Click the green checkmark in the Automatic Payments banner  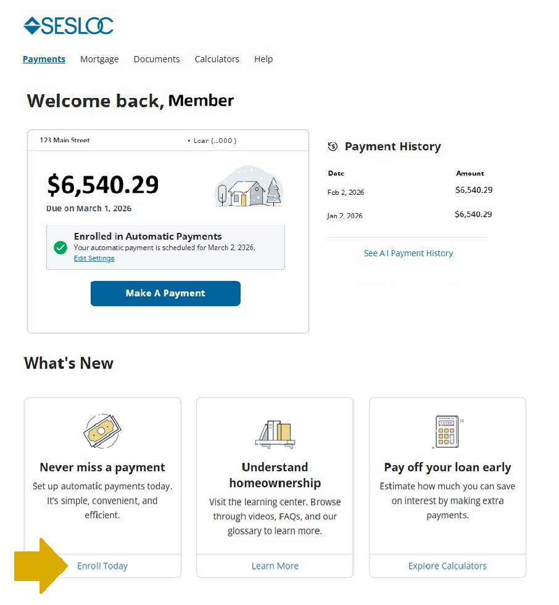pyautogui.click(x=60, y=248)
